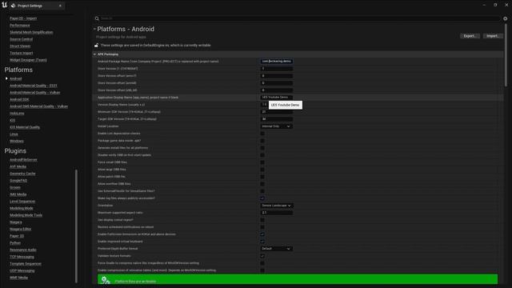Viewport: 512px width, 288px height.
Task: Toggle Package game data inside .apk checkbox
Action: 262,141
